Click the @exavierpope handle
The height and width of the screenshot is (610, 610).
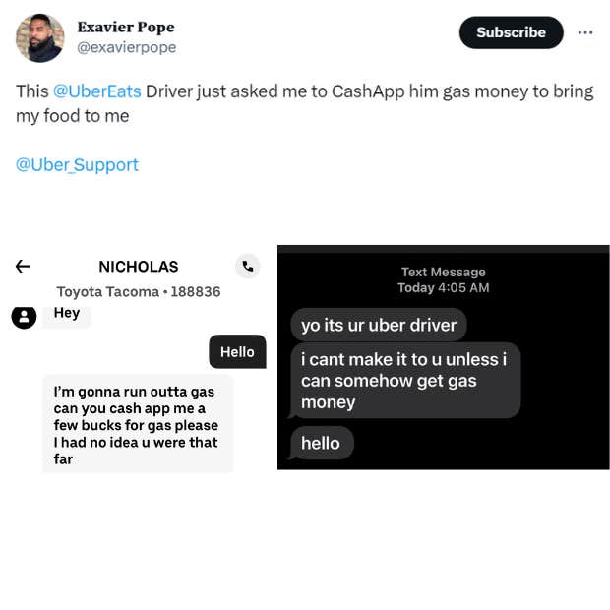[126, 46]
